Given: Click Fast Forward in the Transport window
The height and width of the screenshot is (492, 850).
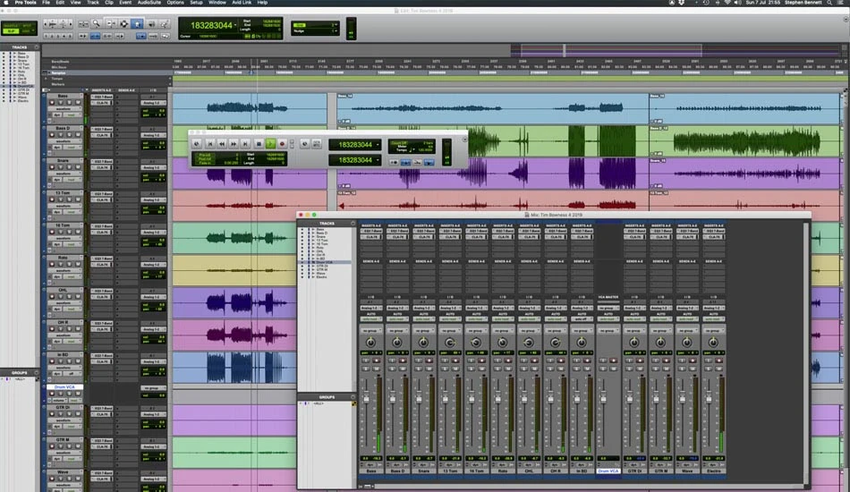Looking at the screenshot, I should pos(234,144).
